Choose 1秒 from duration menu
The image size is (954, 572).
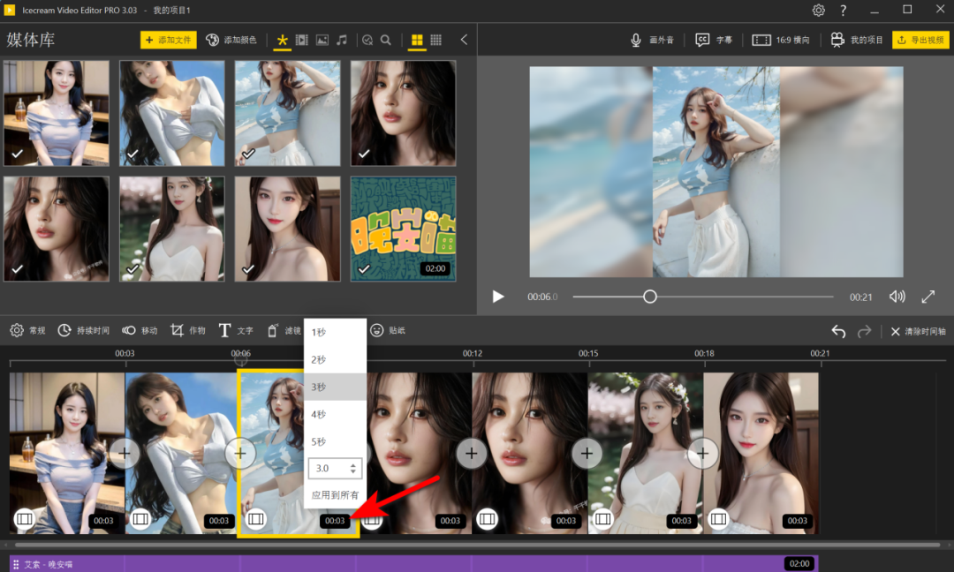tap(336, 332)
